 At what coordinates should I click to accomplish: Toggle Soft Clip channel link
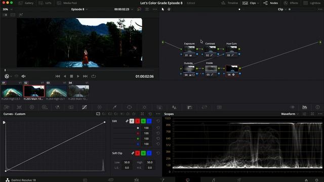point(133,153)
